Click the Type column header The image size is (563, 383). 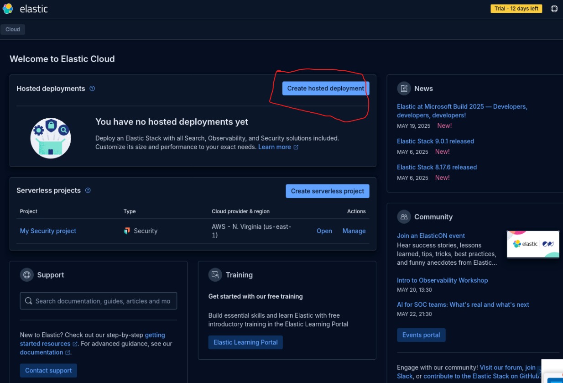(x=130, y=211)
